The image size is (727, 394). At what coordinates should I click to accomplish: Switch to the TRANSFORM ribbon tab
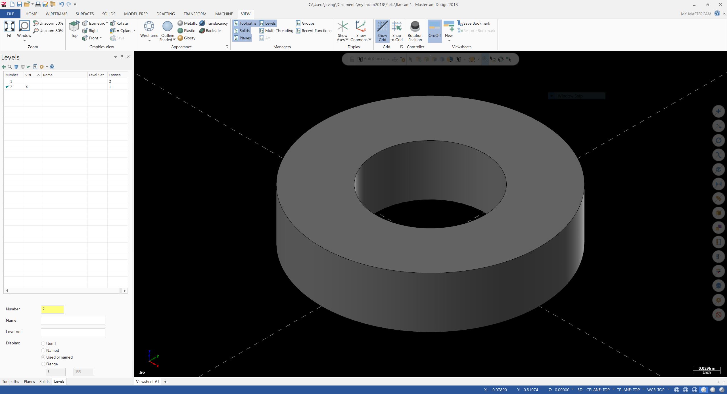pos(195,14)
